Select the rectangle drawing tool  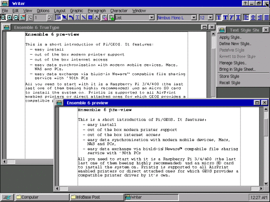90,18
